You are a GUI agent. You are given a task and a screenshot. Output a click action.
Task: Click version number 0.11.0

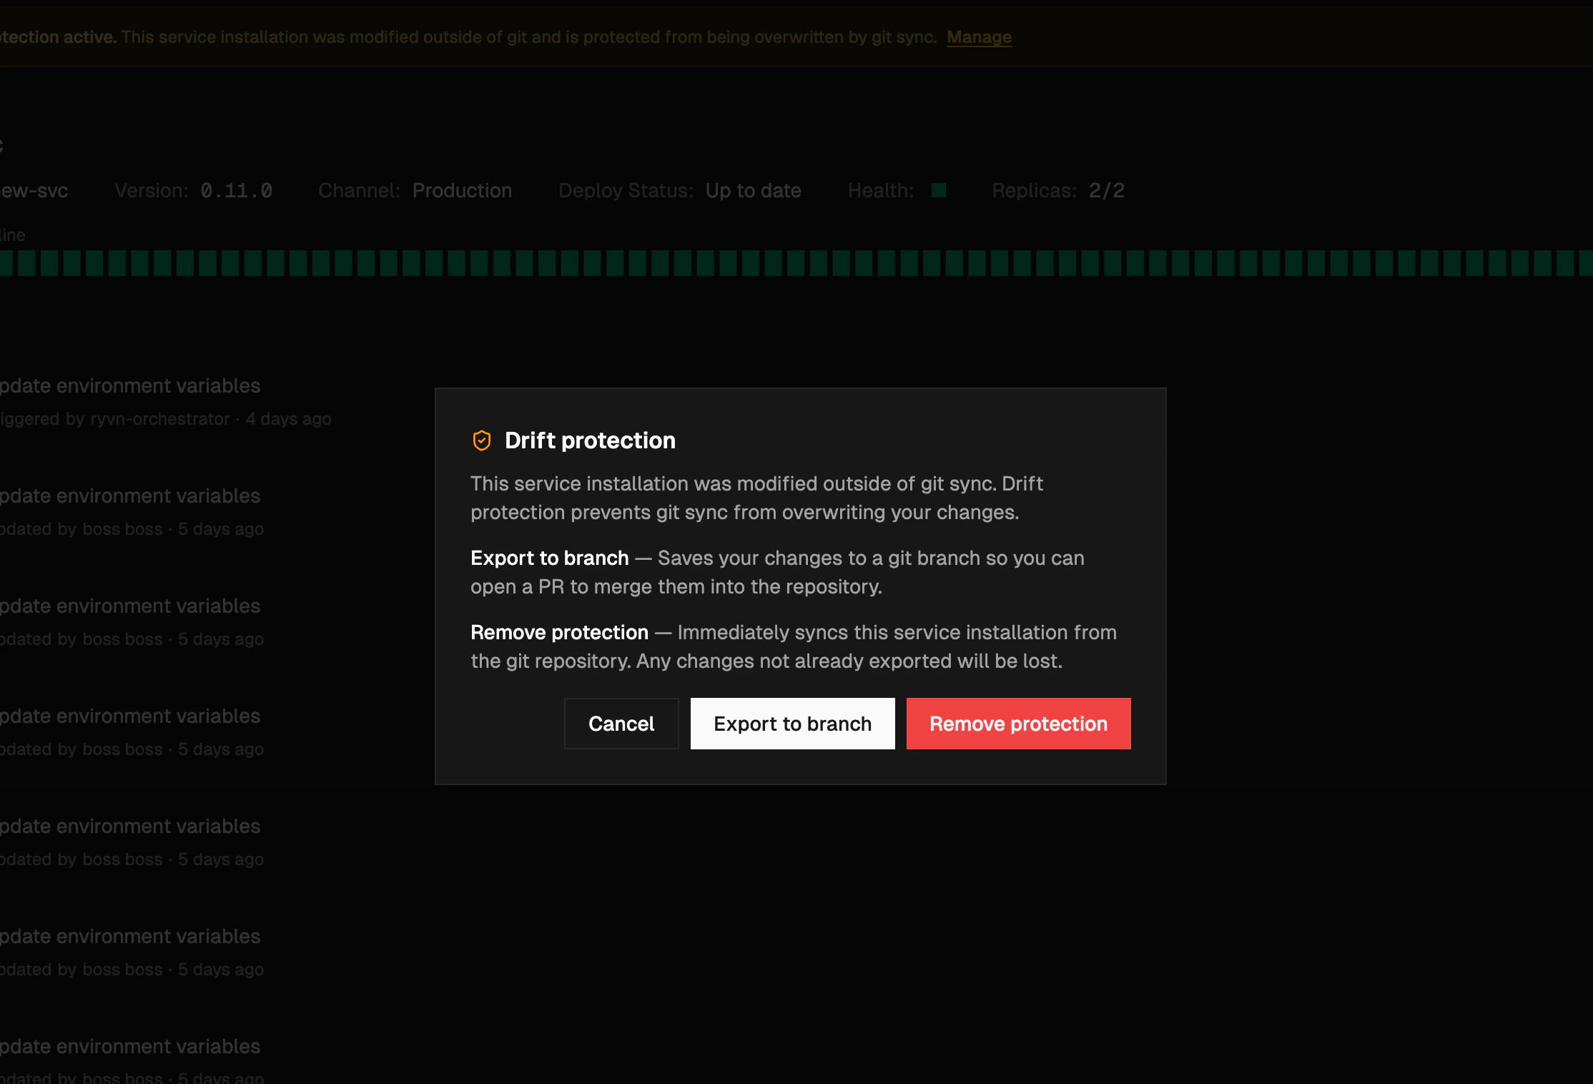coord(236,190)
